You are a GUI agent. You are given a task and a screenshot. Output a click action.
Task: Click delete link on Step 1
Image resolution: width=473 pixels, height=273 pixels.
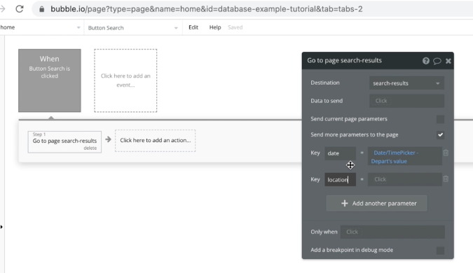pos(90,148)
